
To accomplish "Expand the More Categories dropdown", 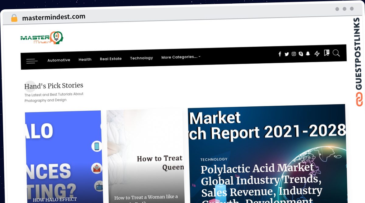I will (181, 57).
